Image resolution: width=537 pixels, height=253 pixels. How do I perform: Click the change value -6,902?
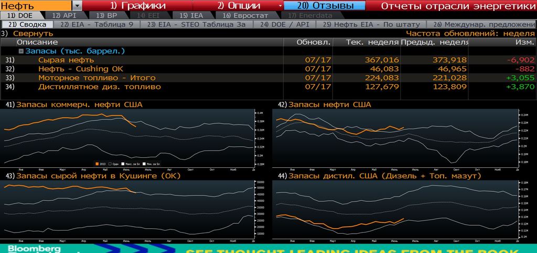click(x=521, y=60)
